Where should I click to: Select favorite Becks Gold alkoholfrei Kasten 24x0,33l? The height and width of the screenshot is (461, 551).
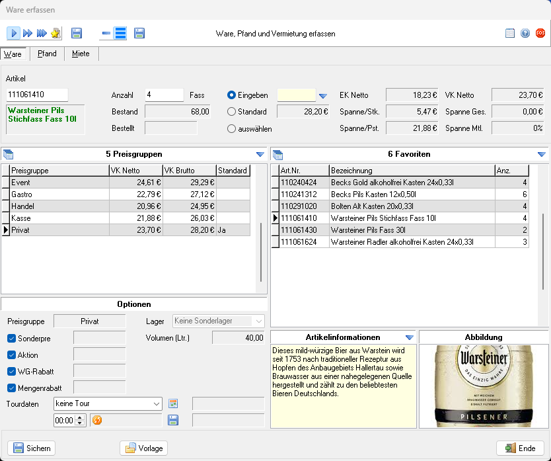point(400,183)
